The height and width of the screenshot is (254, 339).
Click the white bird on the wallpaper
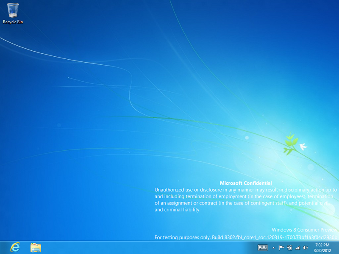(303, 147)
